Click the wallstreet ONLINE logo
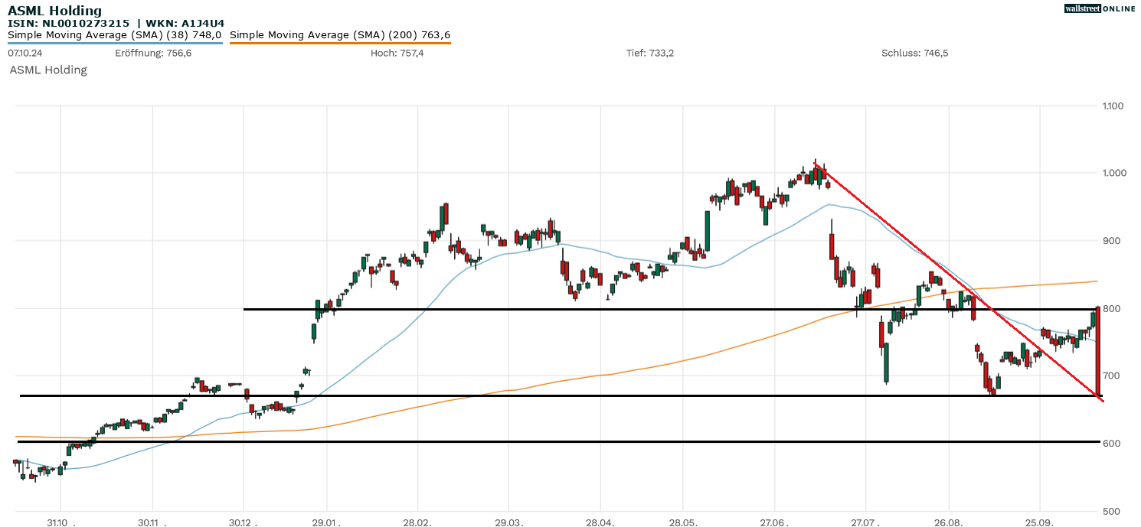Viewport: 1141px width, 527px height. (1099, 8)
